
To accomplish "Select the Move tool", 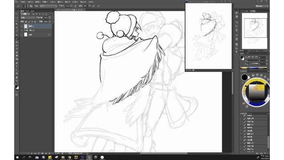I will coord(17,14).
